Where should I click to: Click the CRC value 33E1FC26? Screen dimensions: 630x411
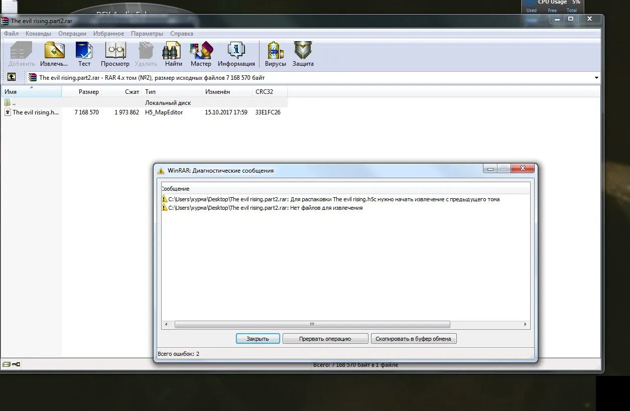pyautogui.click(x=268, y=112)
